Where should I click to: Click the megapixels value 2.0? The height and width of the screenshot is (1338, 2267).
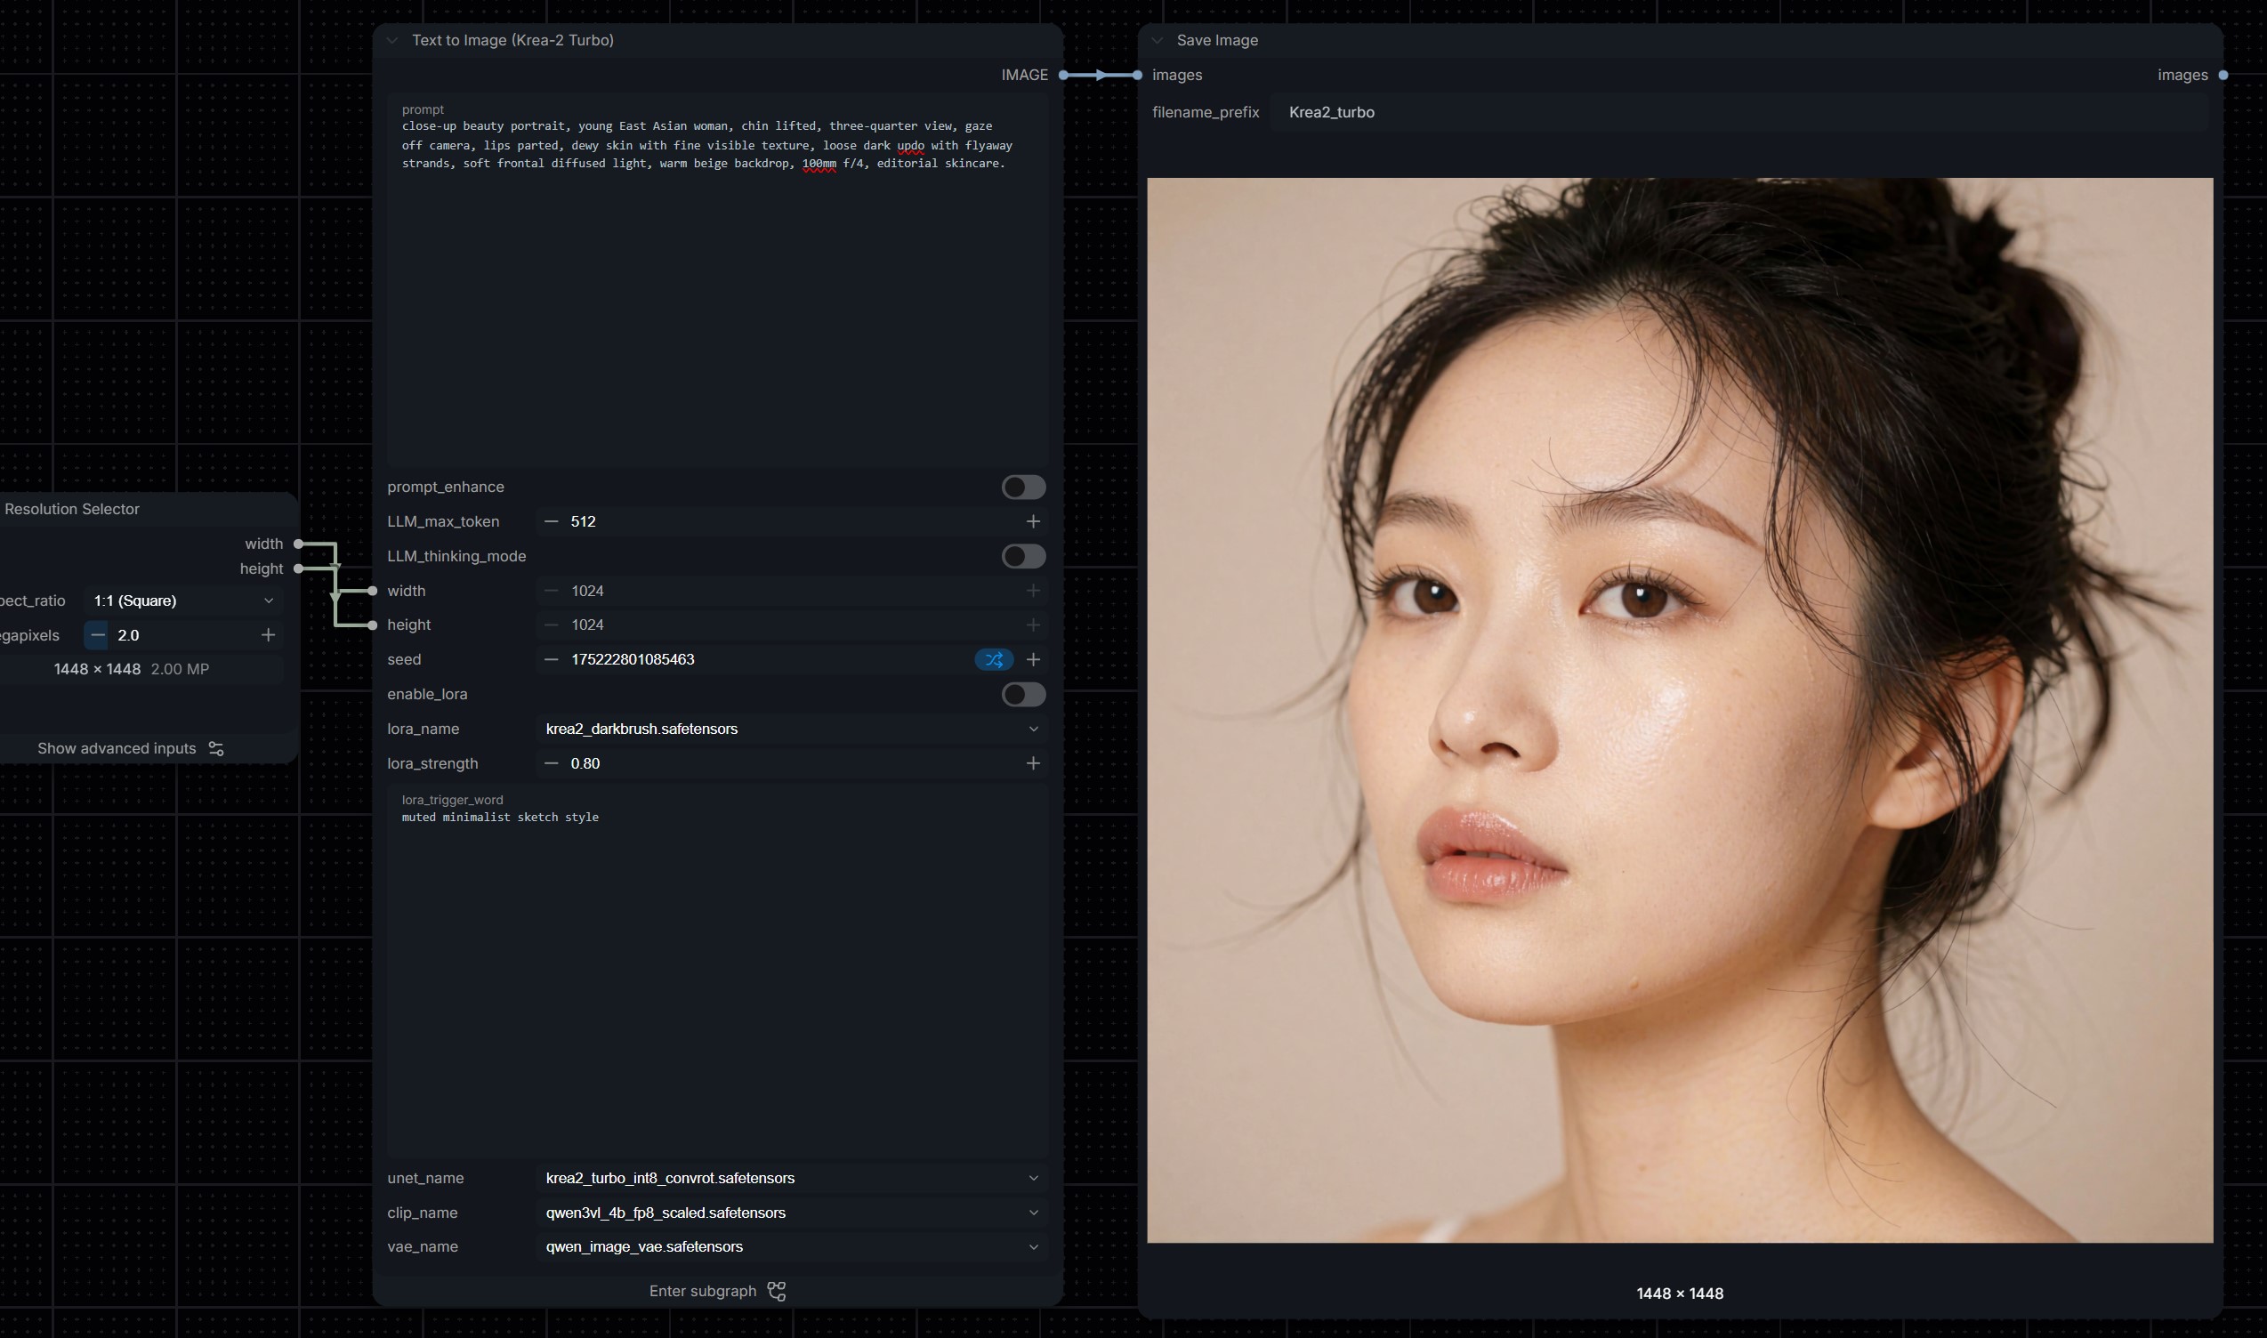click(x=128, y=636)
